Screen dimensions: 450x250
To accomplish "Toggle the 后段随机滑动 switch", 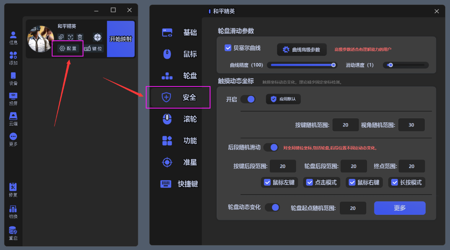I will click(271, 147).
